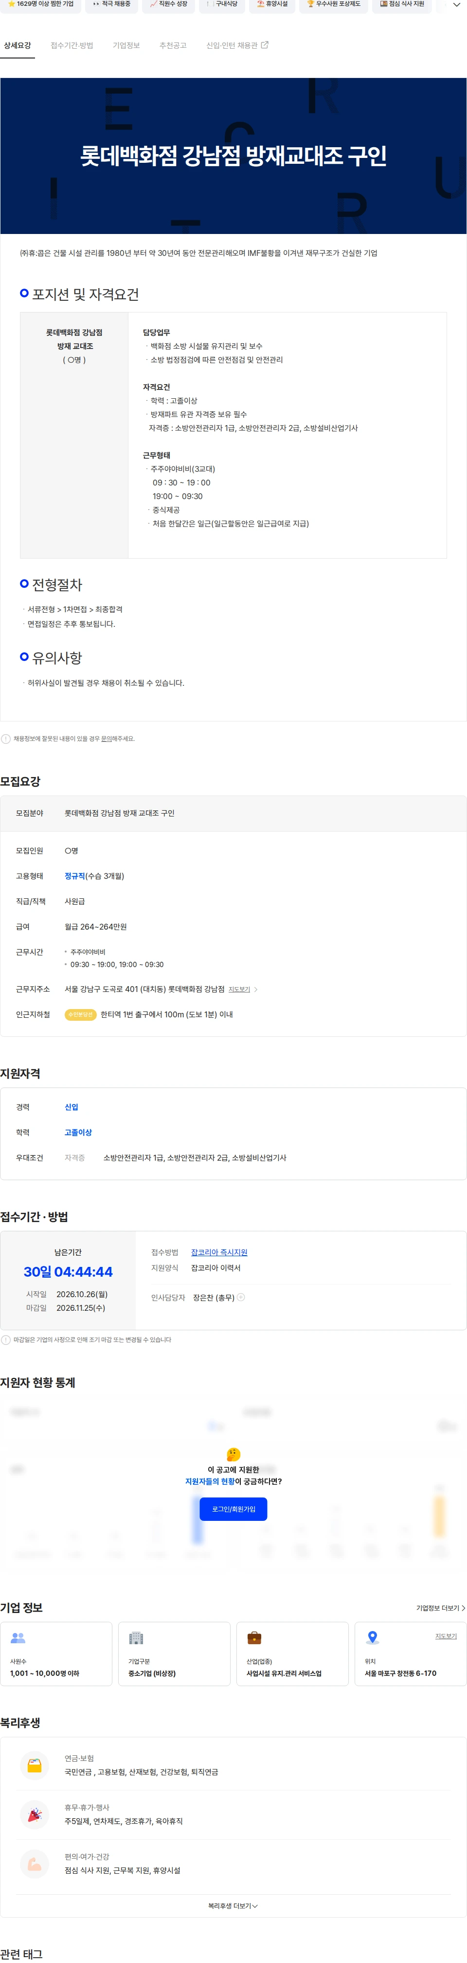467x1963 pixels.
Task: Click the 우수사원 포상제도 tag
Action: (334, 4)
